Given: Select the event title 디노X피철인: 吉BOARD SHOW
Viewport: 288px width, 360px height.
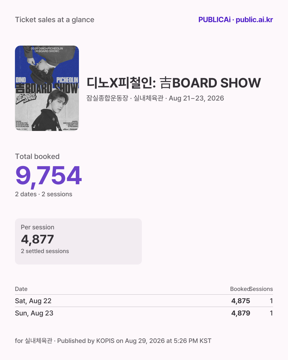Looking at the screenshot, I should point(174,83).
